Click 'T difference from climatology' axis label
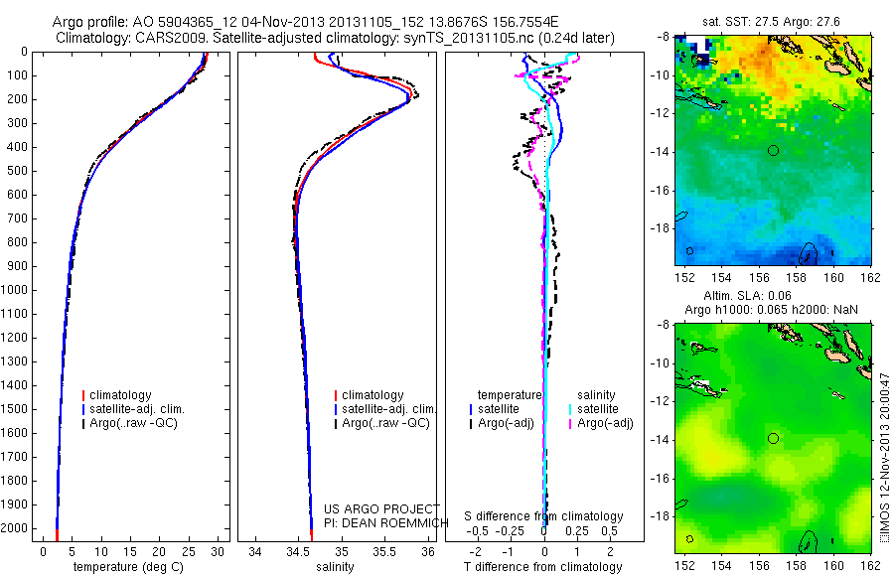 click(x=542, y=567)
